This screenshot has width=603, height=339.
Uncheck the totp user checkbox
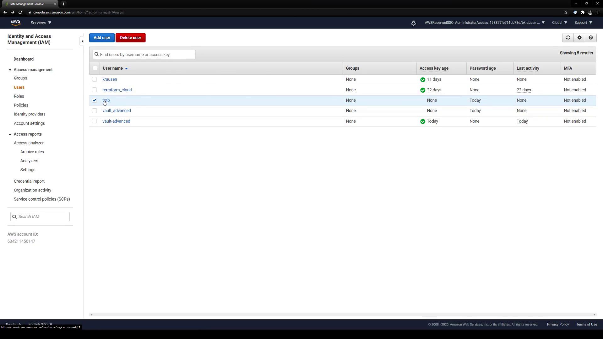coord(95,100)
